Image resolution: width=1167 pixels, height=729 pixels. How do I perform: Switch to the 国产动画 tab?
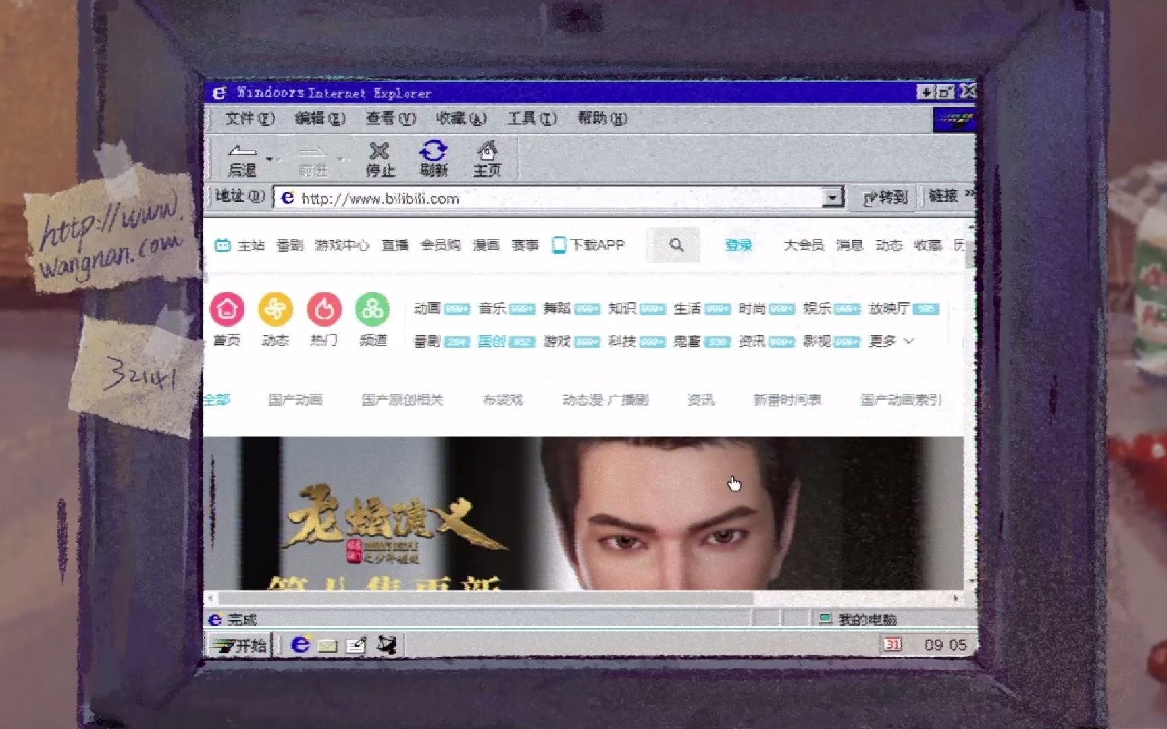click(295, 400)
